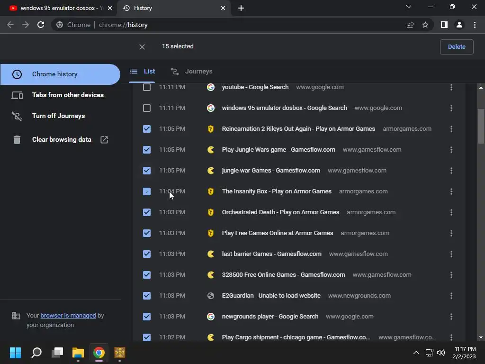Open E2Guardian - Unable to load website link
This screenshot has height=364, width=485.
point(271,296)
